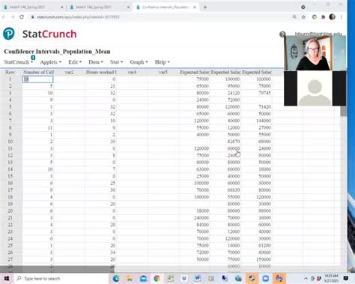Close the first Math 146 Spring 2021 tab
The width and height of the screenshot is (355, 284).
[62, 7]
